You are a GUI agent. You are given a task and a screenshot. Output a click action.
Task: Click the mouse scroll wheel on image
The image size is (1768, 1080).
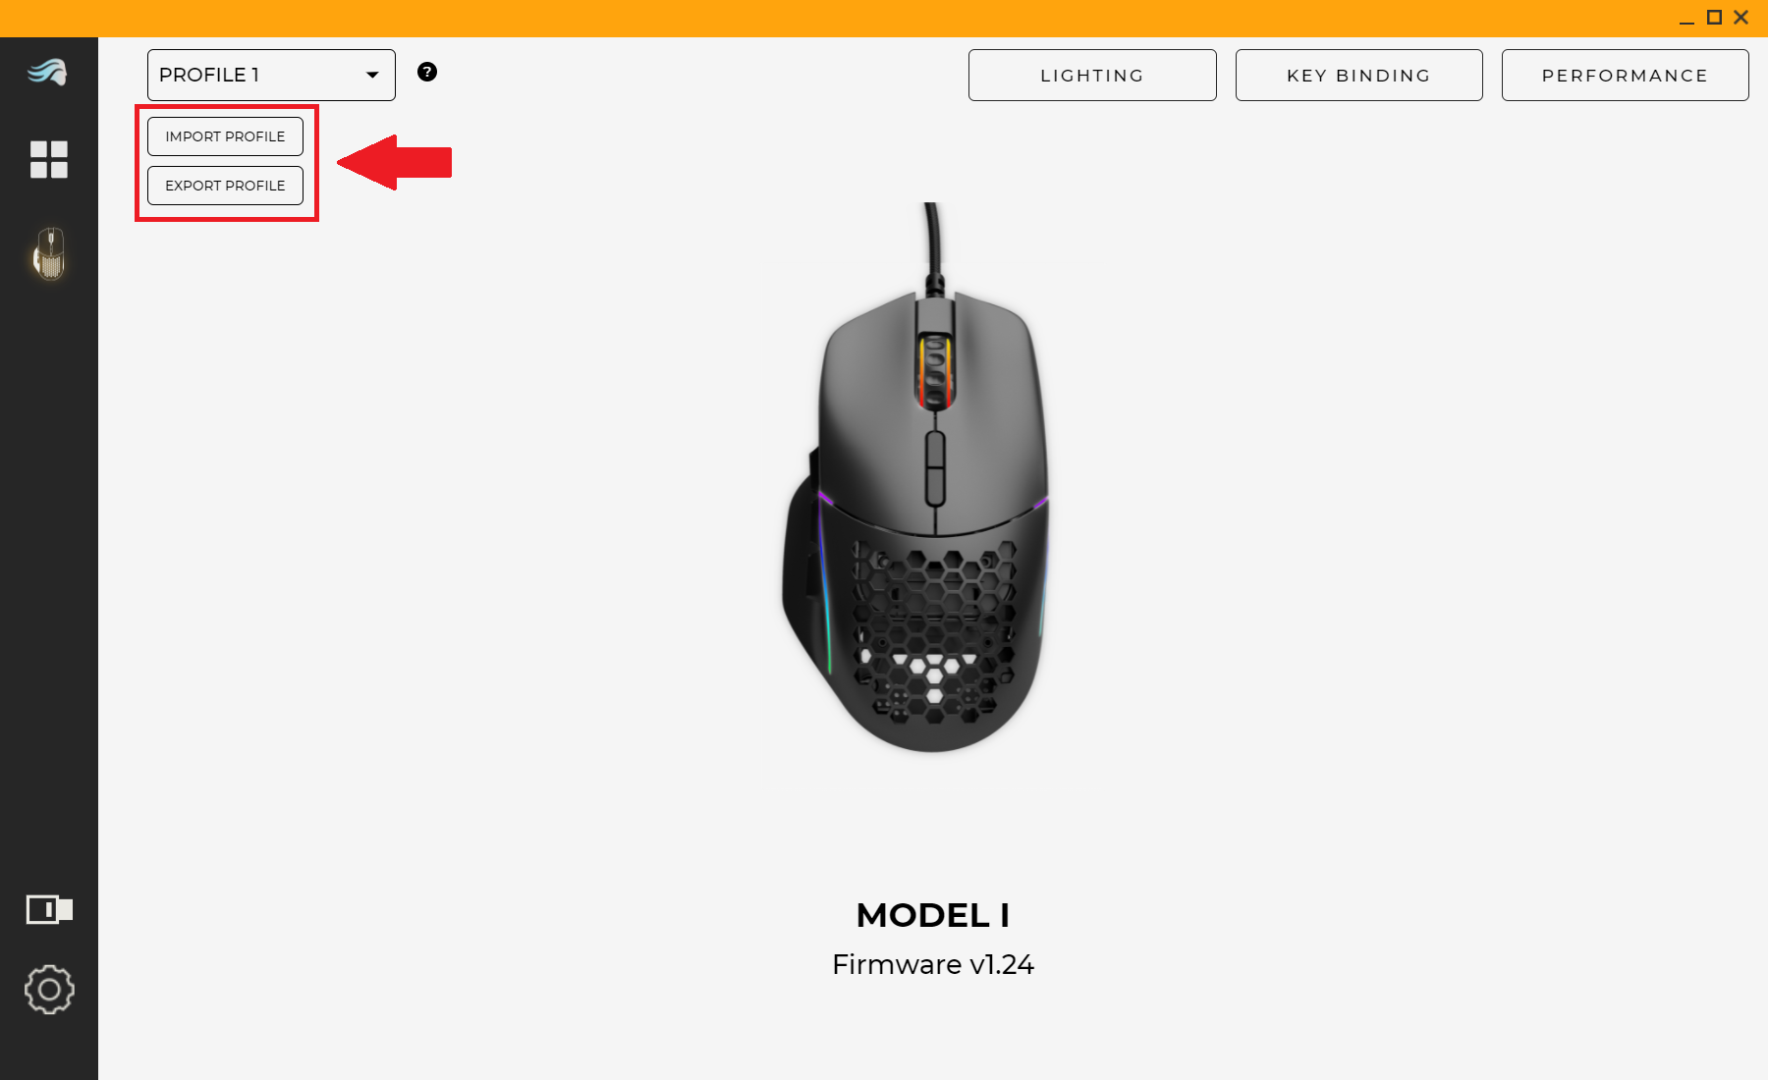(x=935, y=372)
